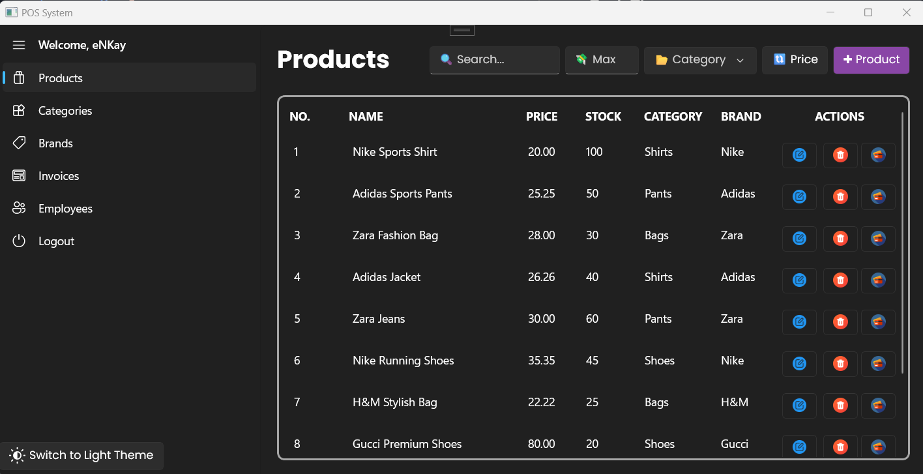This screenshot has width=923, height=474.
Task: Delete the H&M Stylish Bag product
Action: tap(840, 406)
